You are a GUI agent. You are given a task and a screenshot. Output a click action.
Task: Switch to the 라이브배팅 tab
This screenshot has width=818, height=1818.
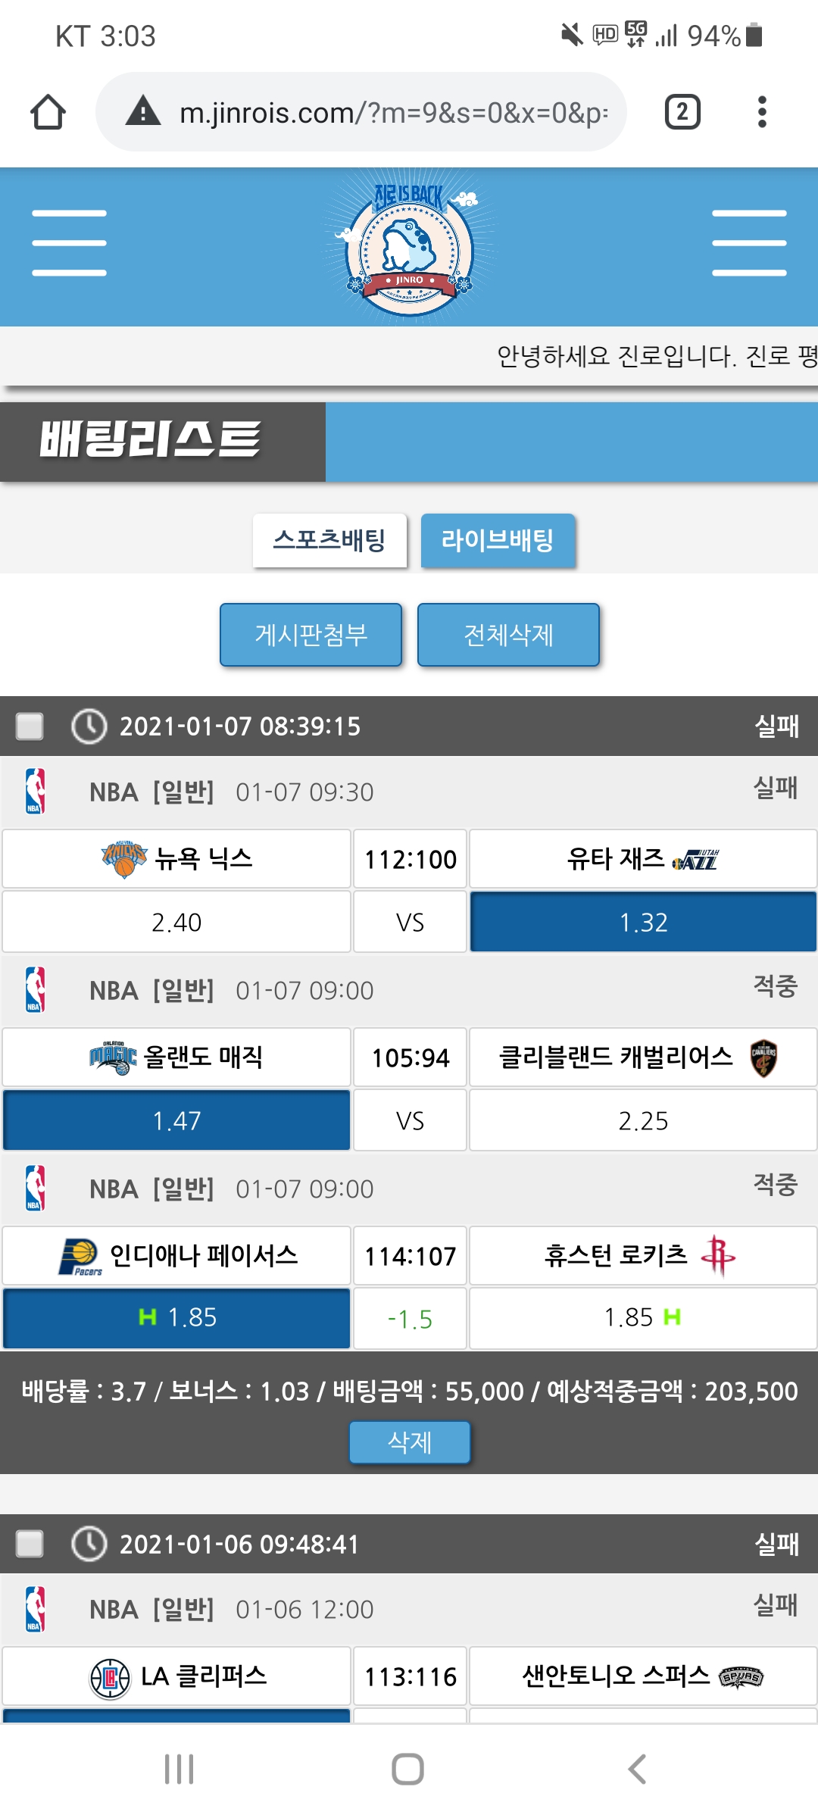498,540
